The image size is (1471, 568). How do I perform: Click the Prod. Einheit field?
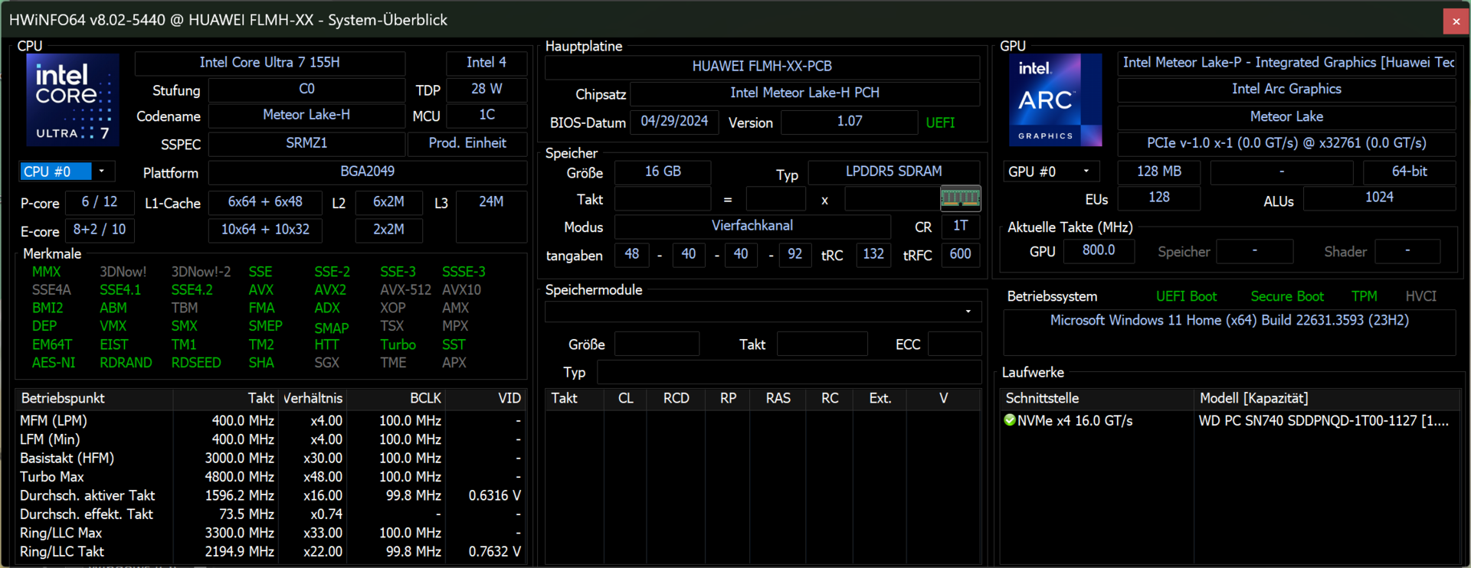(467, 143)
